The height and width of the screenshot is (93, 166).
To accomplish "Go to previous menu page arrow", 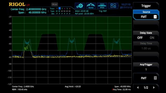I will pyautogui.click(x=138, y=88).
